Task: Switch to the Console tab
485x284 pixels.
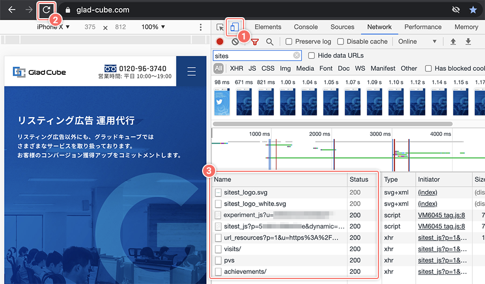Action: 306,27
